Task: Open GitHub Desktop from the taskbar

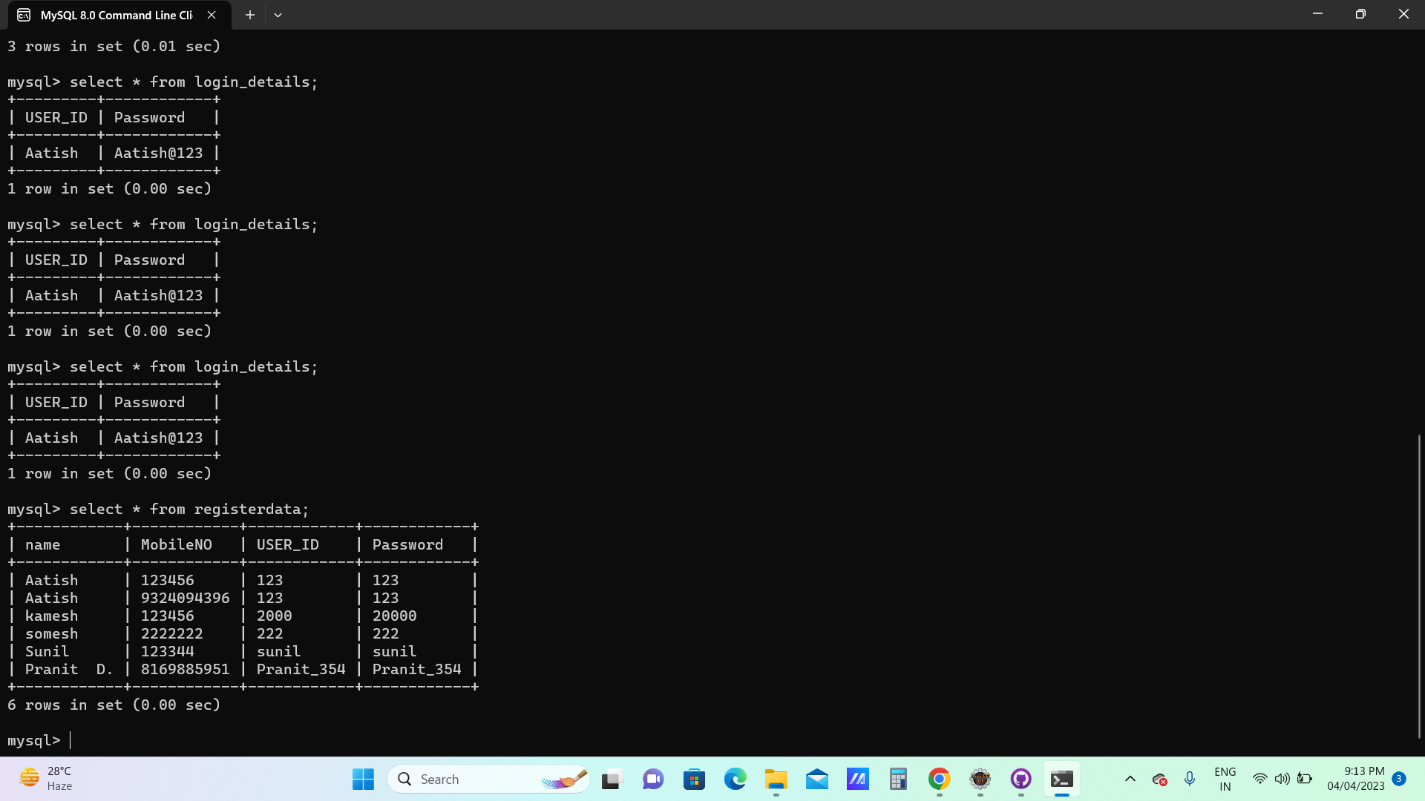Action: [x=1021, y=779]
